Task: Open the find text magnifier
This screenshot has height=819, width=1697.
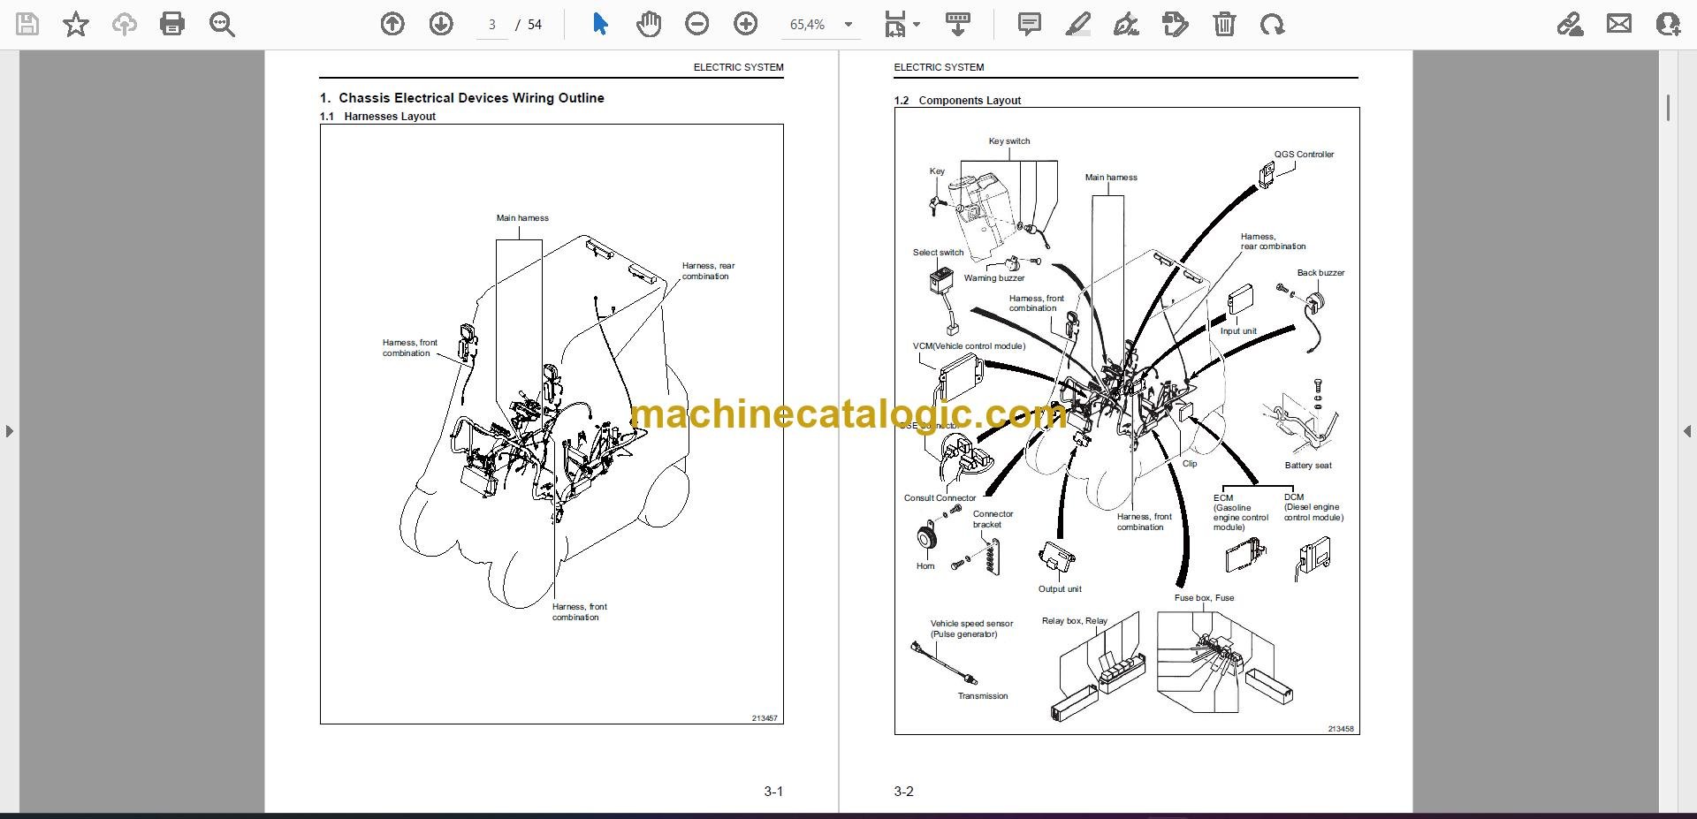Action: click(x=222, y=24)
